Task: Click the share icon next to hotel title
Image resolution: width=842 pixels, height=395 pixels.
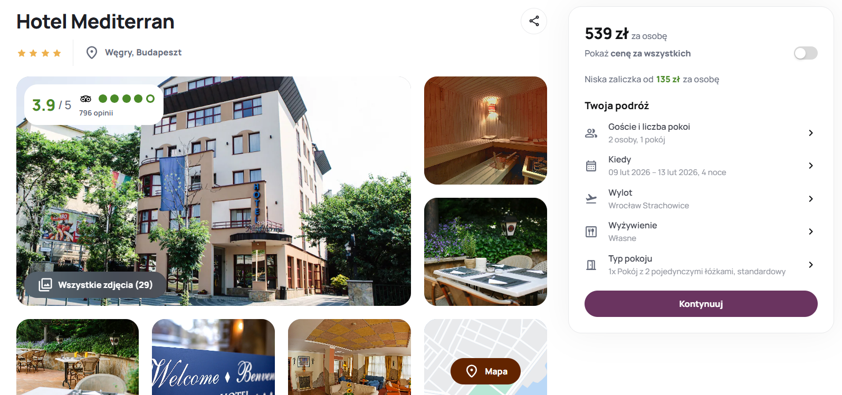Action: coord(534,21)
